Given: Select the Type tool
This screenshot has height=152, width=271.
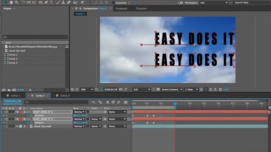Looking at the screenshot, I should click(x=51, y=3).
